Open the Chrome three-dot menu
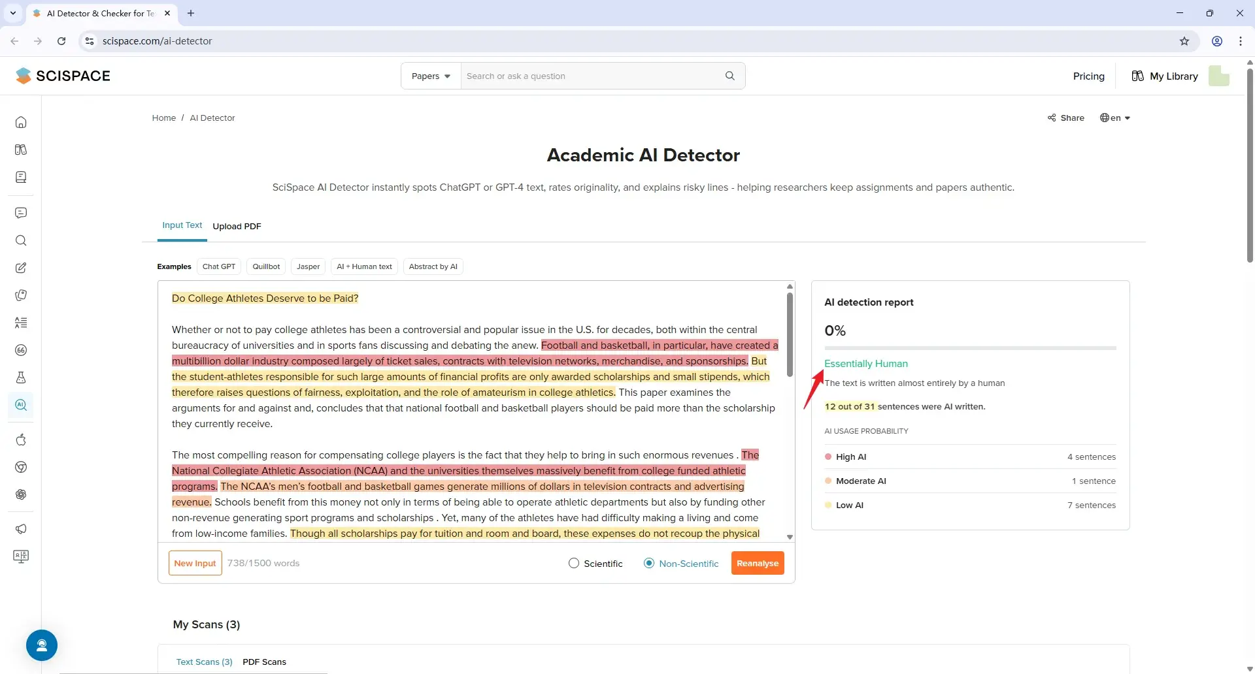The height and width of the screenshot is (674, 1255). tap(1241, 41)
